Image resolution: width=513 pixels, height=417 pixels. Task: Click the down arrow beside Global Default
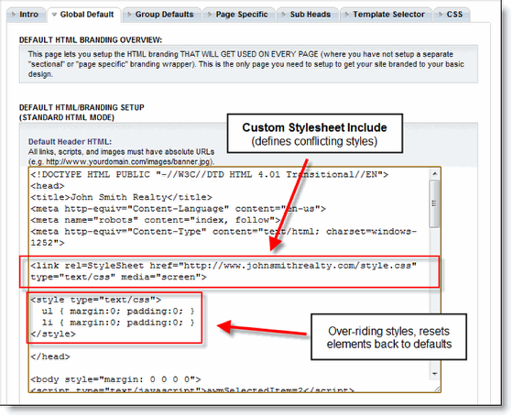(54, 15)
